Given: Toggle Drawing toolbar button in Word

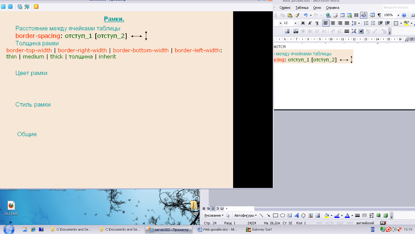Looking at the screenshot, I should [x=363, y=15].
